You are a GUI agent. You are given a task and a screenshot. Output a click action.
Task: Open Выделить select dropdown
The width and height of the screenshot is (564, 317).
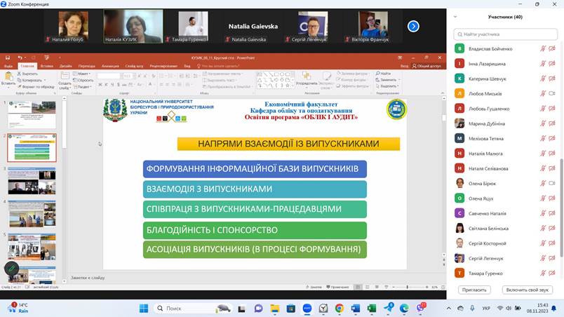click(388, 86)
